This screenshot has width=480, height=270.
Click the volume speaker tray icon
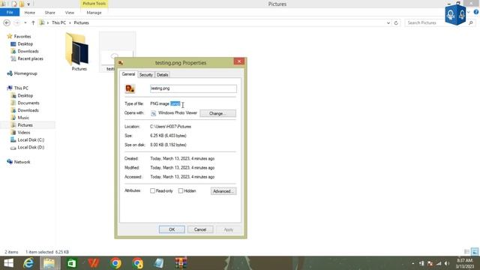(447, 263)
